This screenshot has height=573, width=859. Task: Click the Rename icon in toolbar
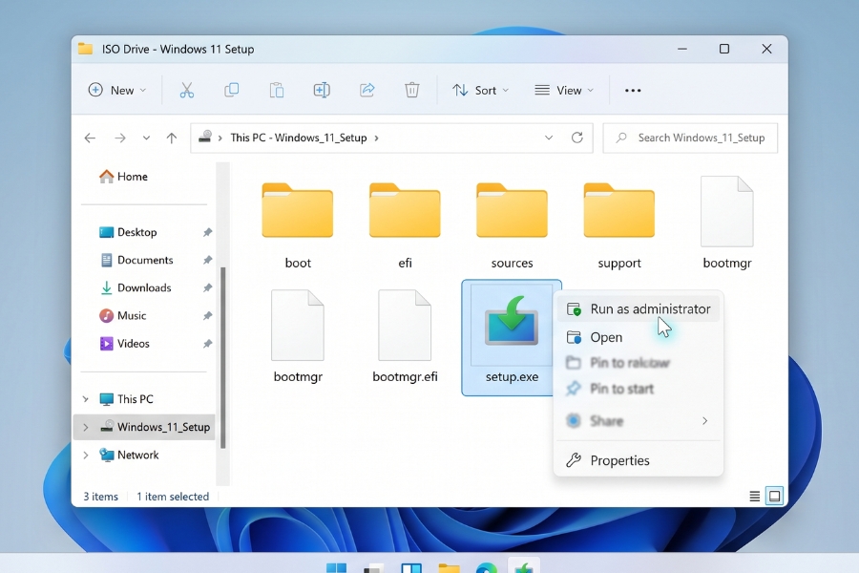322,90
